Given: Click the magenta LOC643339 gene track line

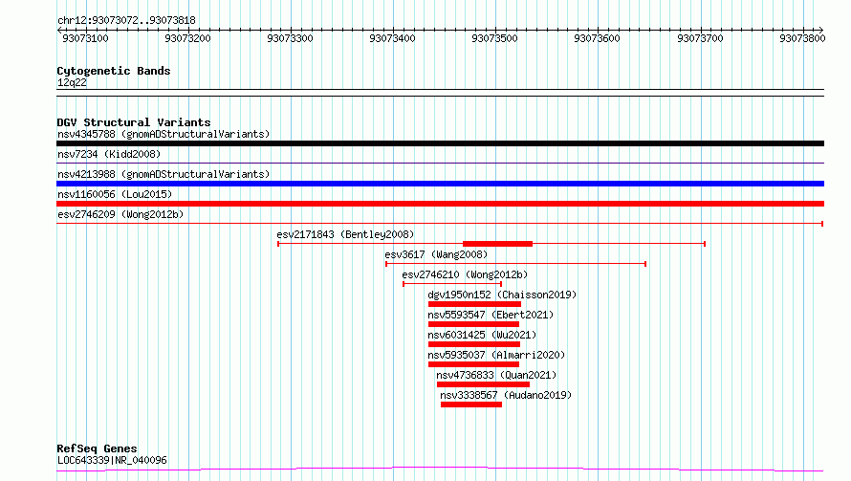Looking at the screenshot, I should coord(440,470).
